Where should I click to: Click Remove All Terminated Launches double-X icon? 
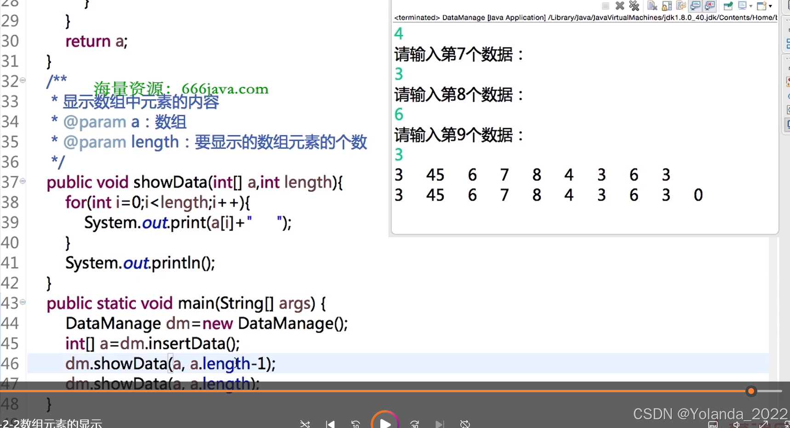click(634, 6)
